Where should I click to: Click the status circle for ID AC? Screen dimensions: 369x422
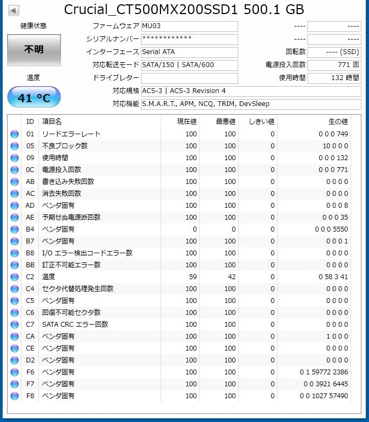coord(15,194)
